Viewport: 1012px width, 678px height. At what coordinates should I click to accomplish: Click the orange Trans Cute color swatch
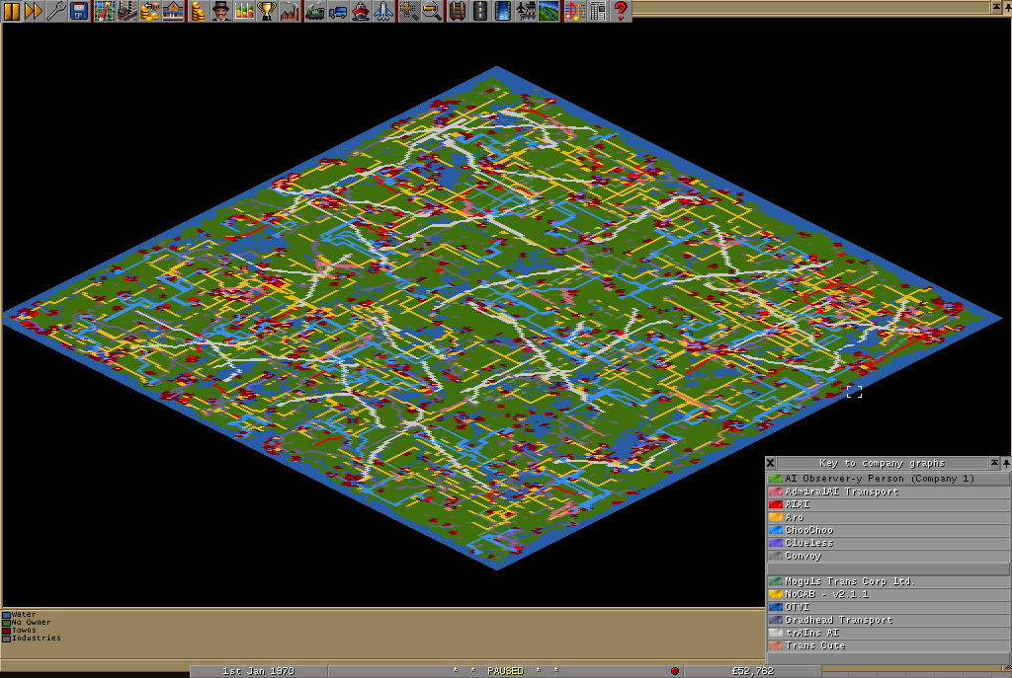[775, 645]
